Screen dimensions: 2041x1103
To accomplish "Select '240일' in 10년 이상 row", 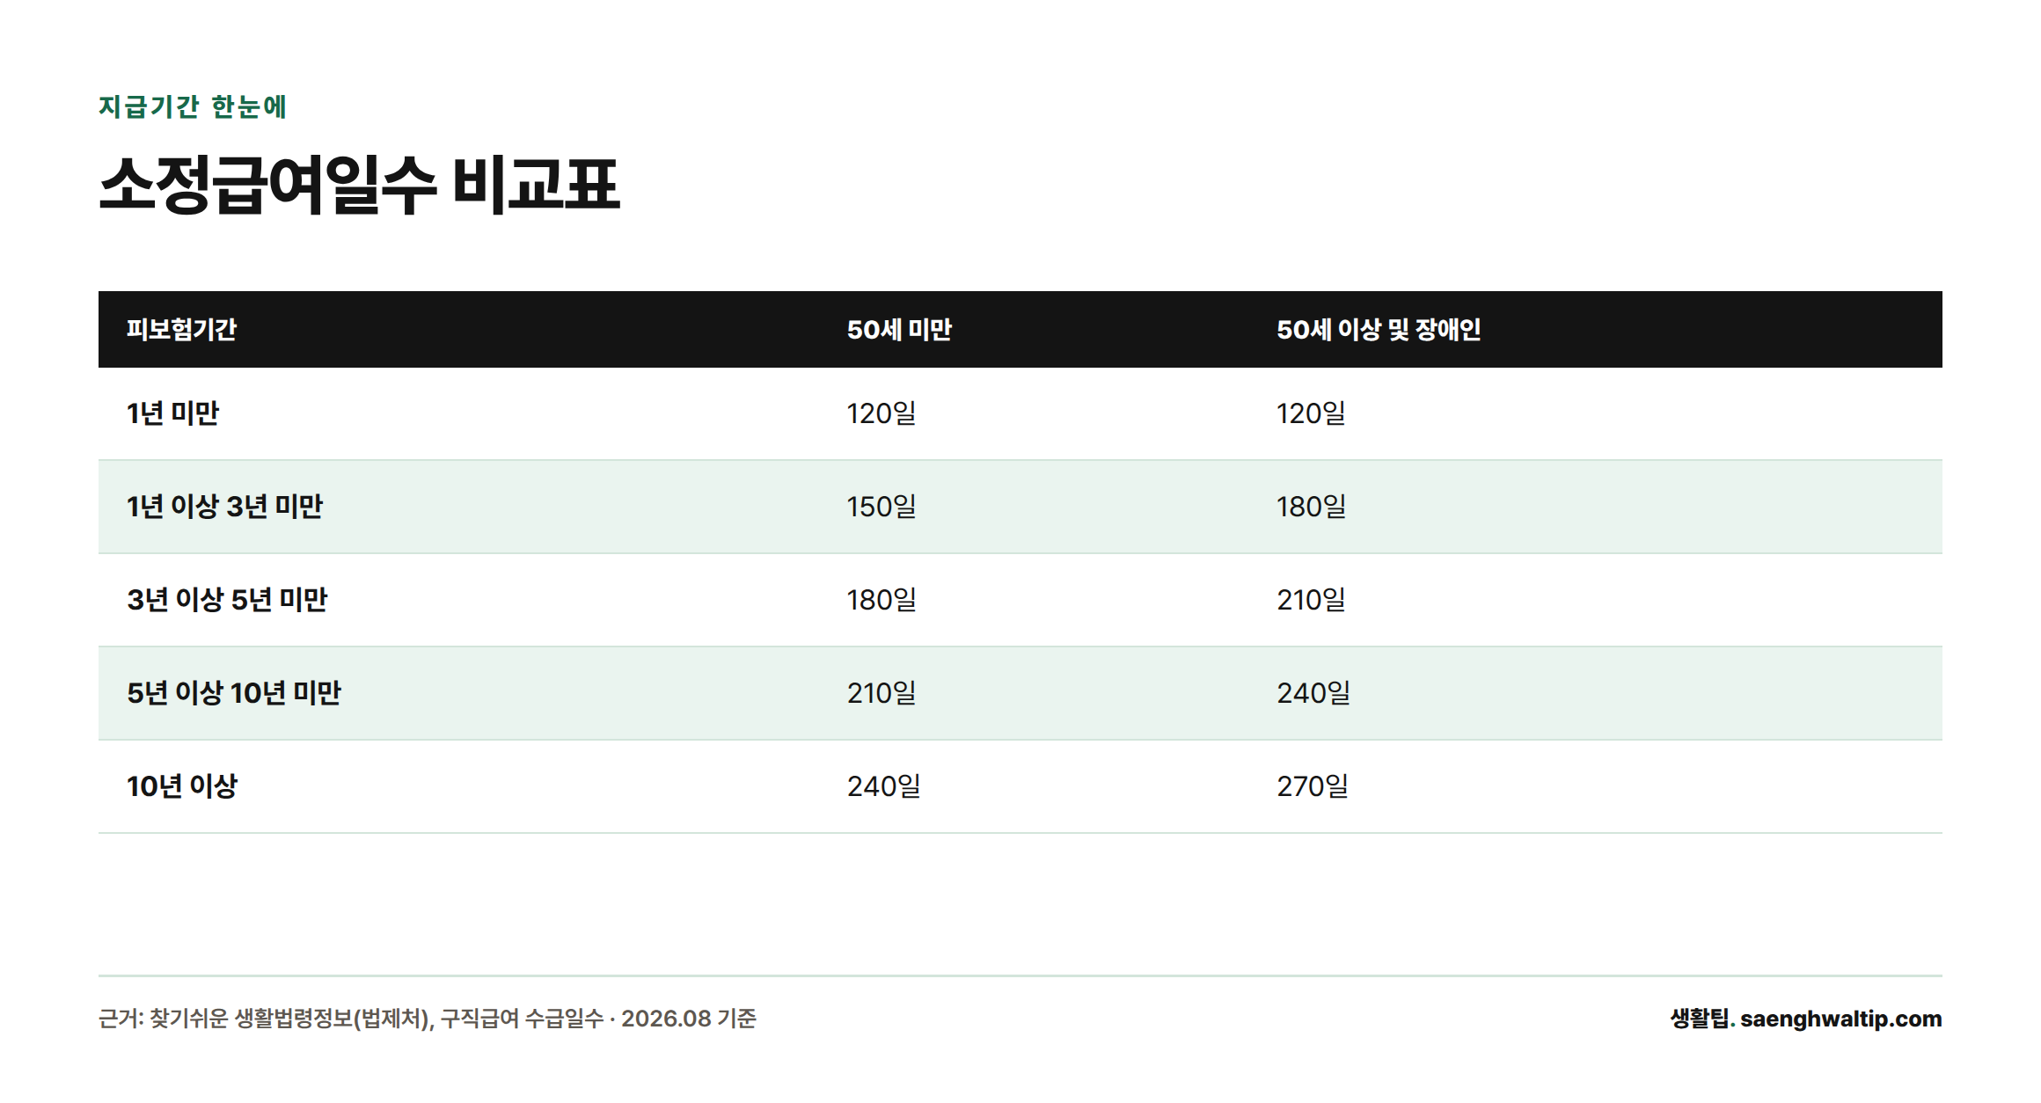I will click(x=883, y=786).
